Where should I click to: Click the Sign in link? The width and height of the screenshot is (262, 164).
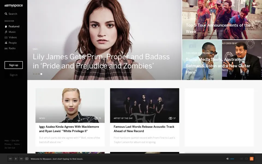click(x=14, y=75)
